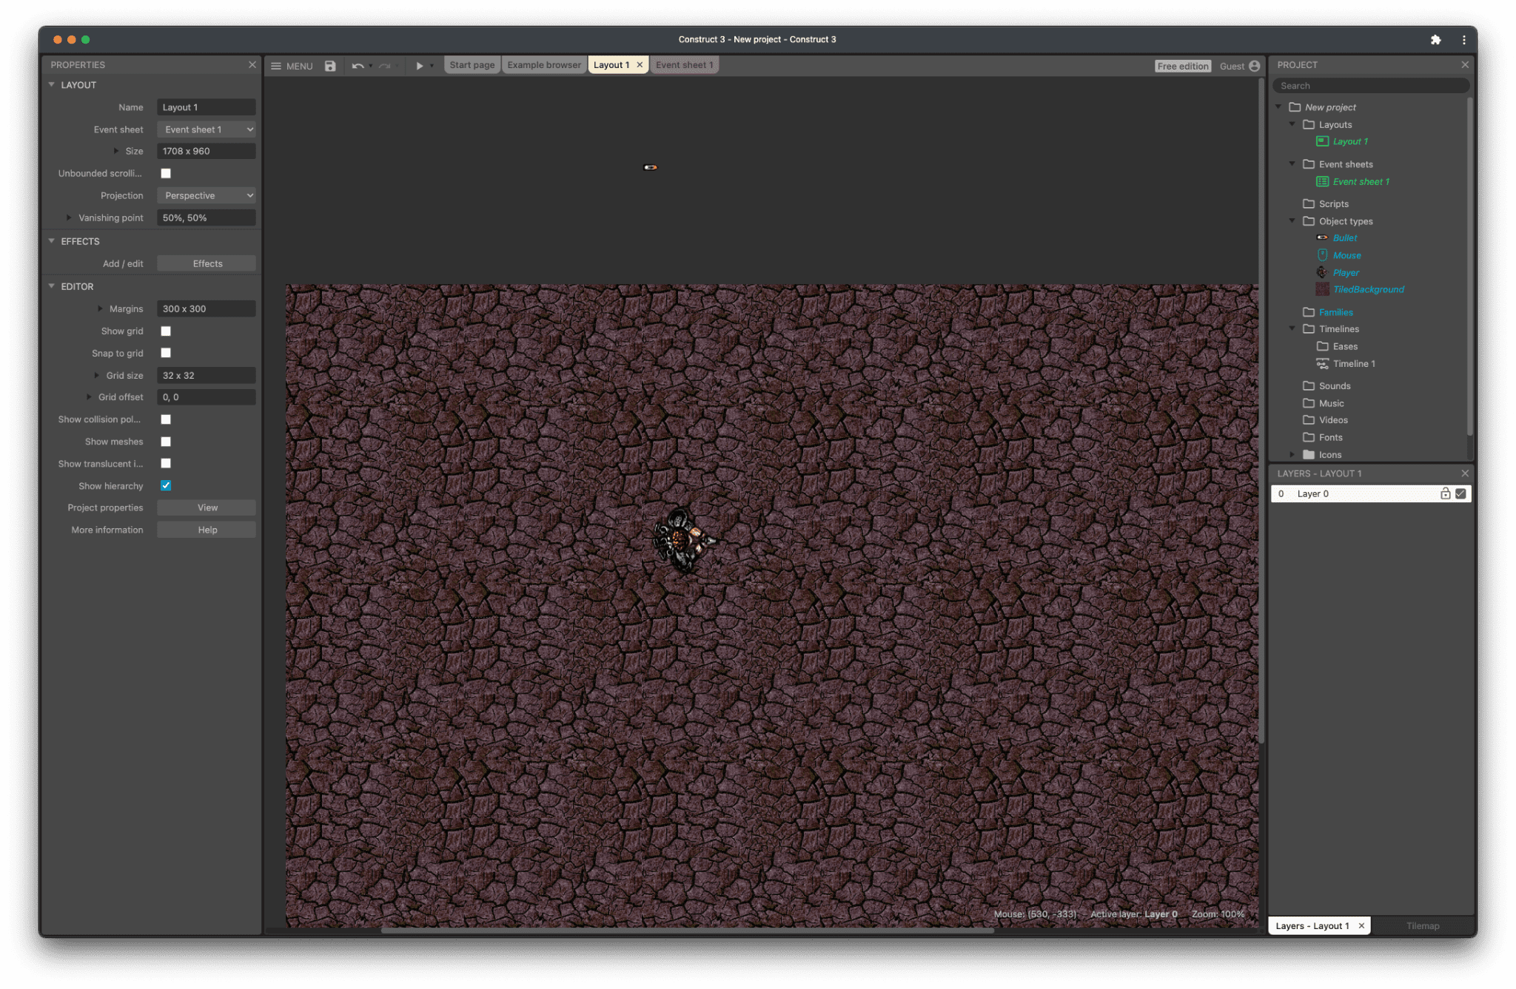Click the undo arrow icon in toolbar
Screen dimensions: 1516x989
coord(356,64)
